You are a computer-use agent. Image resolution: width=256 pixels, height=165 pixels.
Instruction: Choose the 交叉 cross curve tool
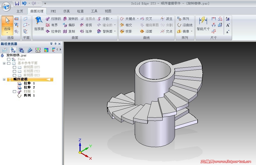146,19
